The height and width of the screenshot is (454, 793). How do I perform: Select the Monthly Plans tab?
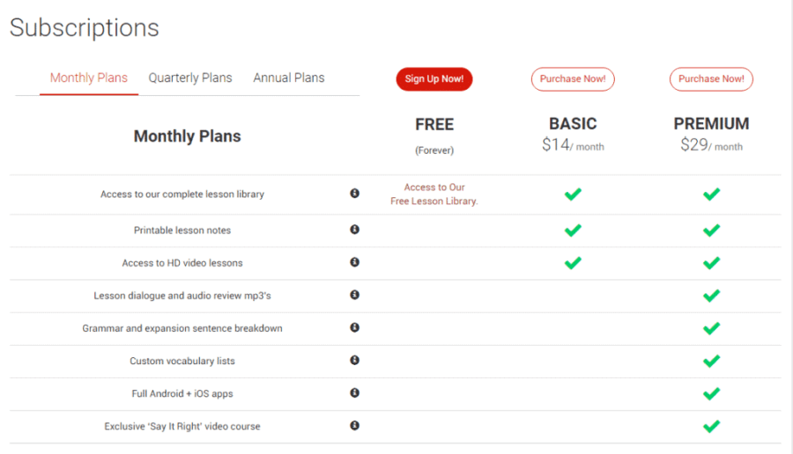click(x=88, y=77)
